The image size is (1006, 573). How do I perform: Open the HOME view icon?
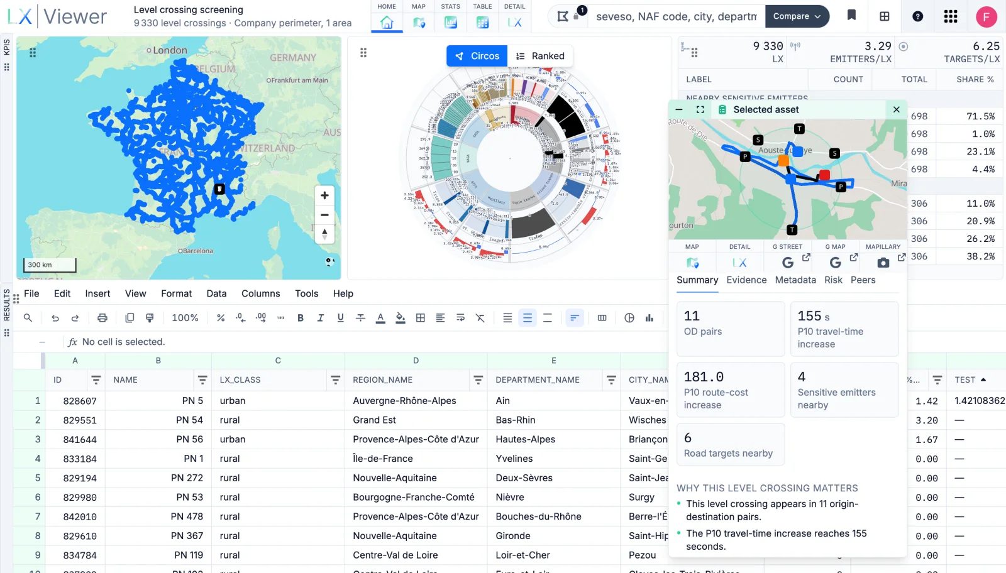387,23
